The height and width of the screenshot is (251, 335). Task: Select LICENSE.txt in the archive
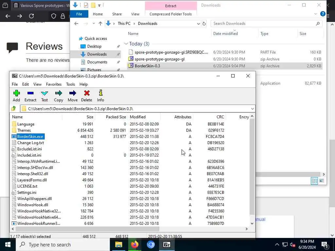coord(27,186)
